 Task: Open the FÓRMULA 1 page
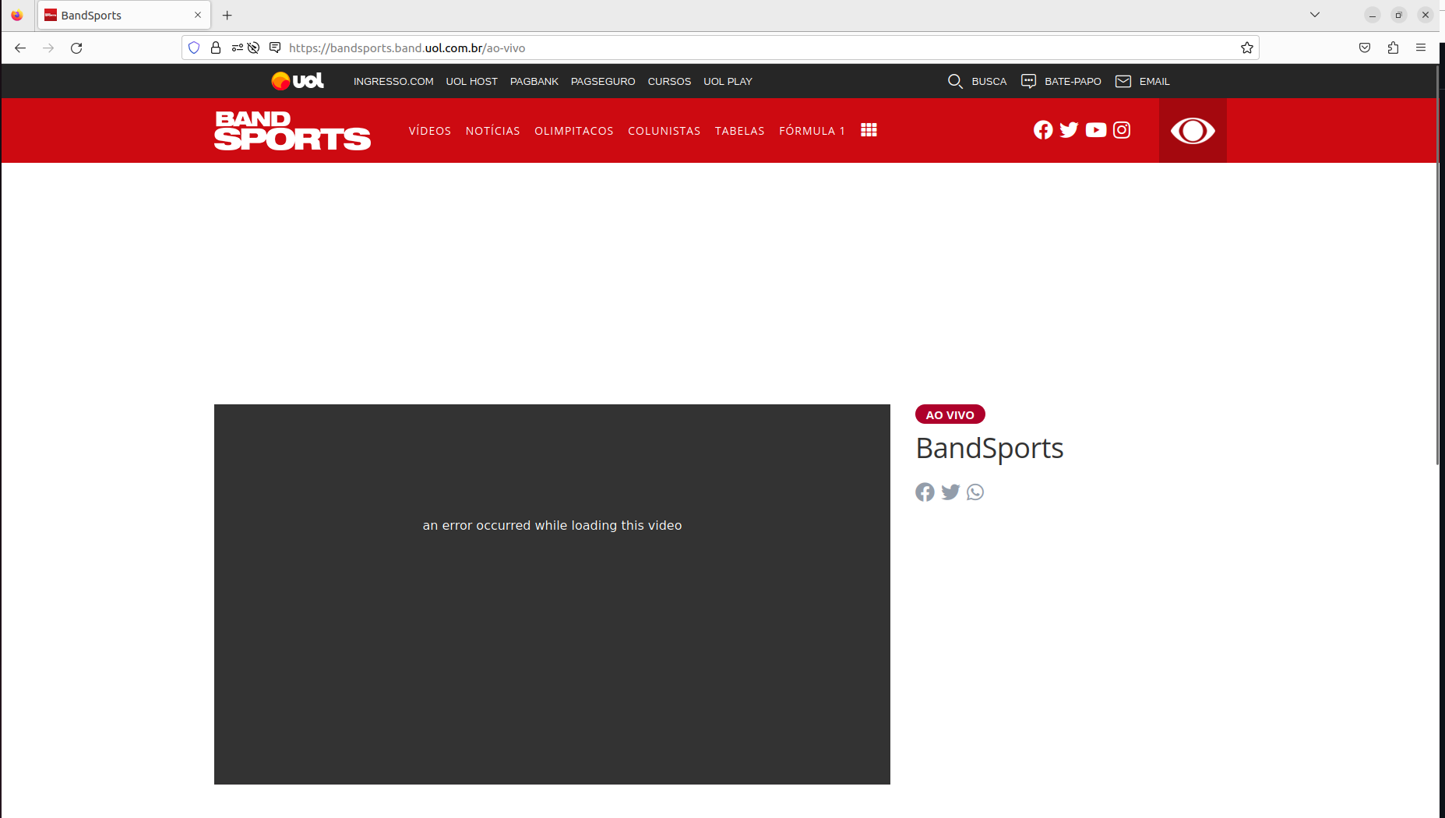[x=812, y=131]
